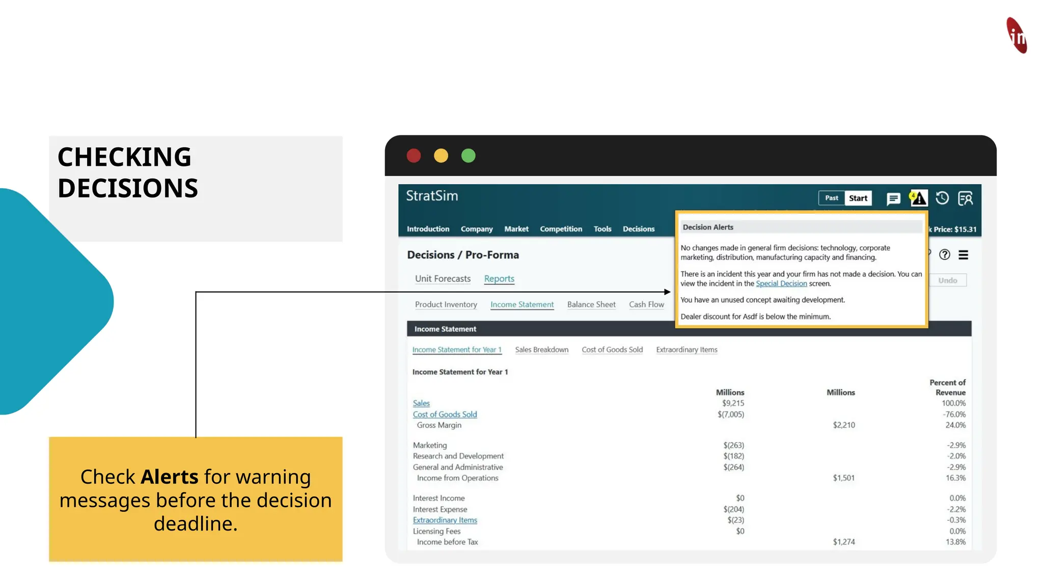Select the Cash Flow report tab
Image resolution: width=1043 pixels, height=586 pixels.
[x=646, y=304]
